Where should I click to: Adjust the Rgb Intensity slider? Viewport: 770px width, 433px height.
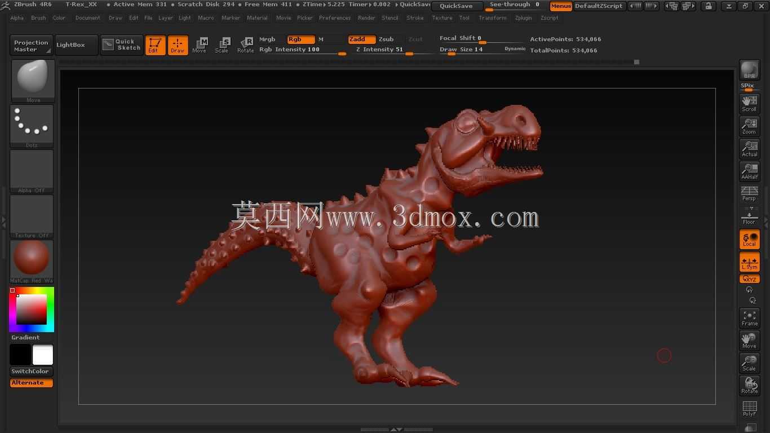[302, 50]
